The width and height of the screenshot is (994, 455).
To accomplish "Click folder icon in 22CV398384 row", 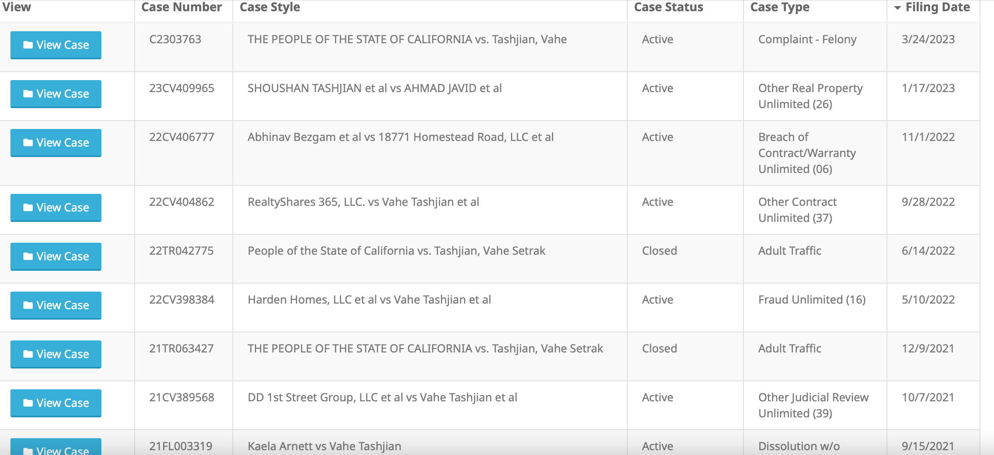I will 28,305.
